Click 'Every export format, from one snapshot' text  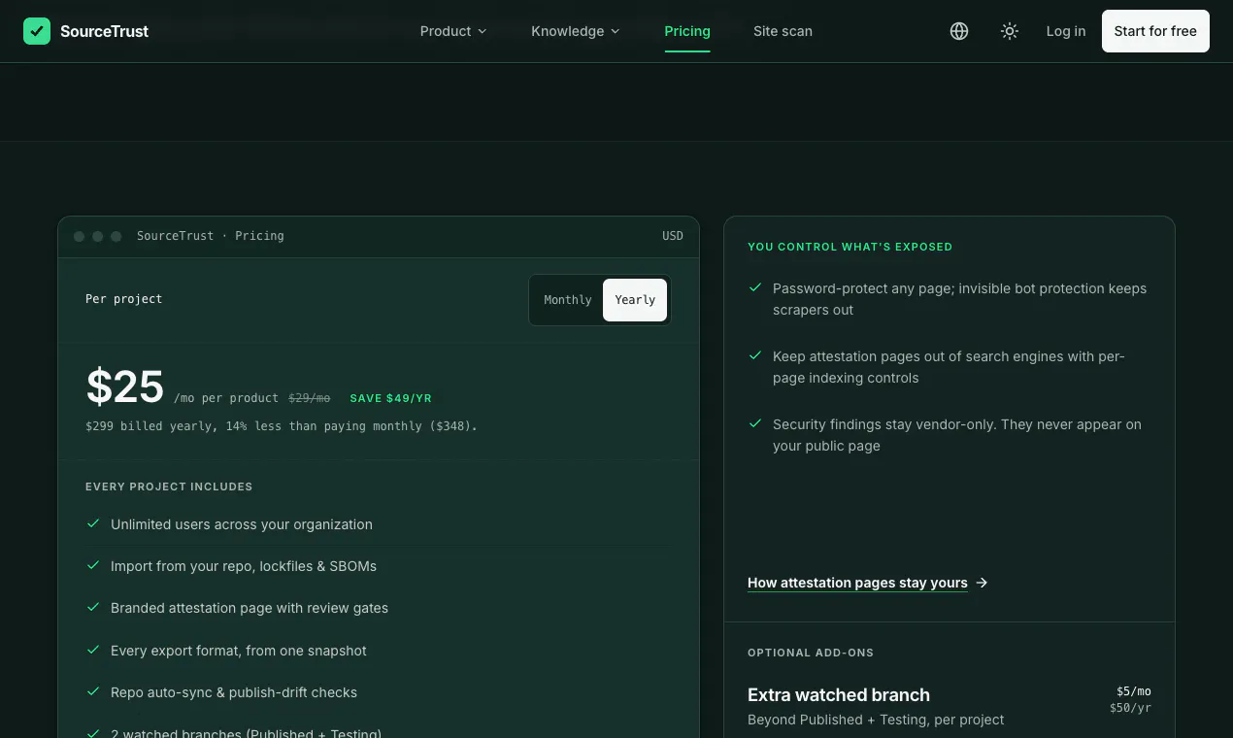click(239, 651)
